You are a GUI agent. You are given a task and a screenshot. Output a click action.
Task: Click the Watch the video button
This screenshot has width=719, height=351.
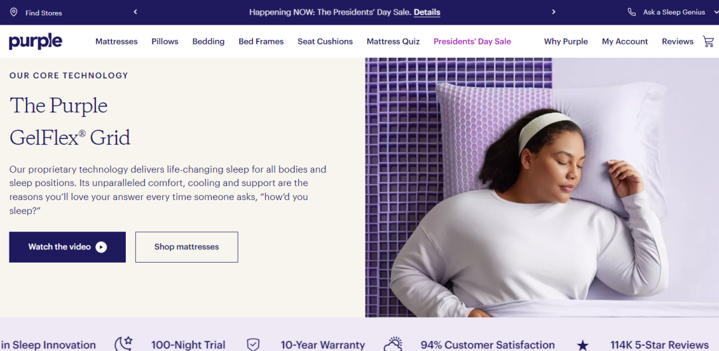(67, 247)
